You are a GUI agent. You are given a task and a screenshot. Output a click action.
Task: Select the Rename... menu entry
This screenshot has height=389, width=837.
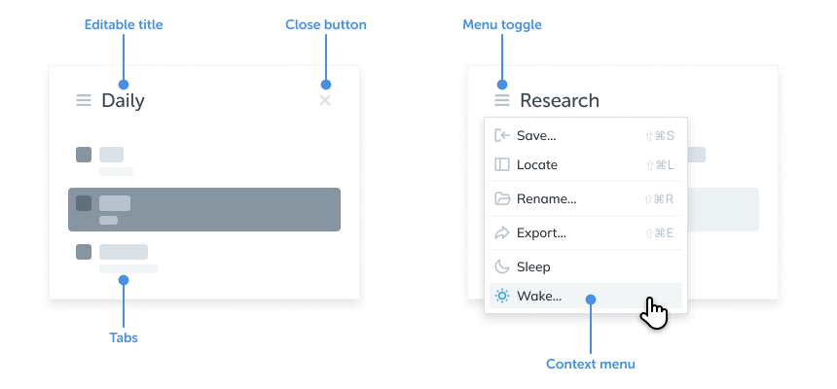[x=547, y=199]
